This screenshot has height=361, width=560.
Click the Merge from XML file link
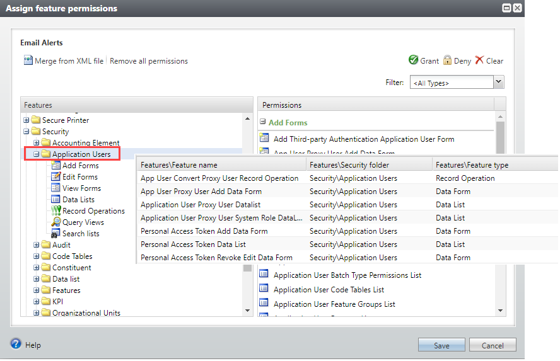tap(69, 61)
